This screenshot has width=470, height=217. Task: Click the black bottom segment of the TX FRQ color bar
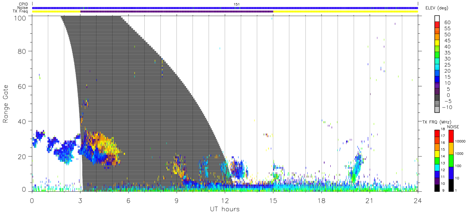point(437,188)
